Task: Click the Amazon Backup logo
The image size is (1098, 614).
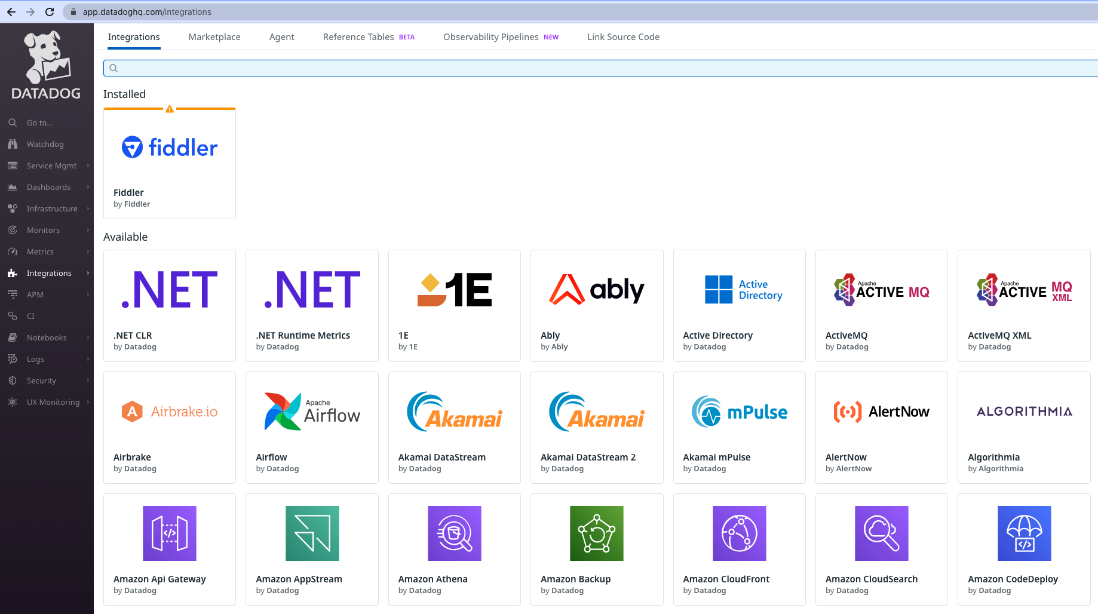Action: [597, 533]
